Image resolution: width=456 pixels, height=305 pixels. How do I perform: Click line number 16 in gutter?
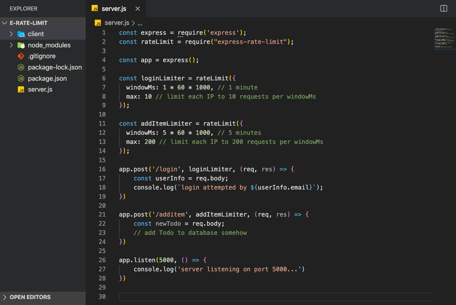[x=102, y=169]
